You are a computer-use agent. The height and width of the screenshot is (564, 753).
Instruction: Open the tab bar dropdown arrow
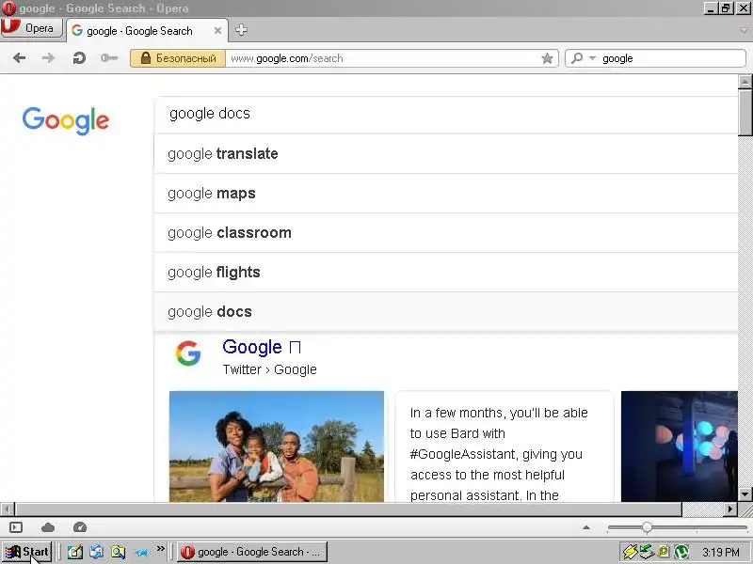tap(744, 30)
